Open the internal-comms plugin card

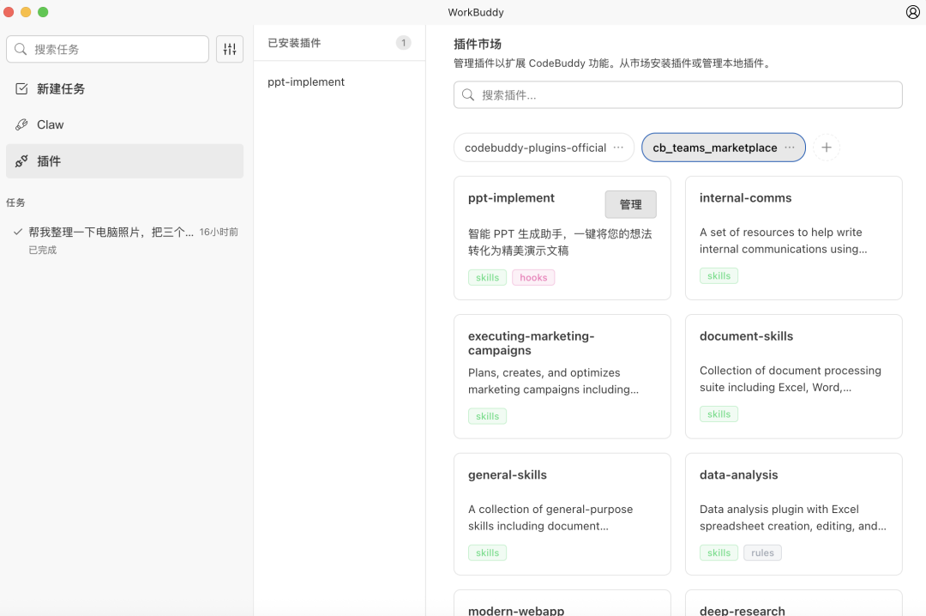pyautogui.click(x=793, y=237)
